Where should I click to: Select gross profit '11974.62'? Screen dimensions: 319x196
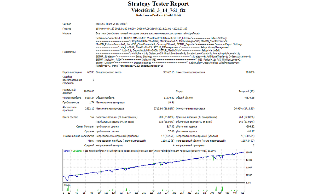(x=169, y=98)
